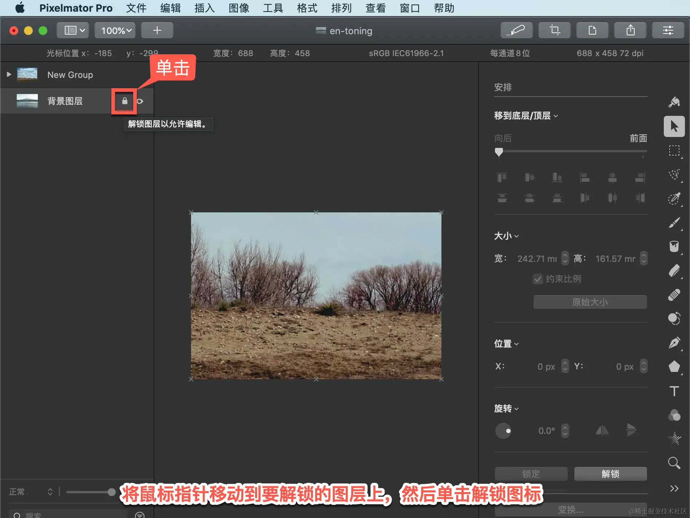This screenshot has width=690, height=518.
Task: Open the 正常 blend mode dropdown
Action: click(31, 492)
